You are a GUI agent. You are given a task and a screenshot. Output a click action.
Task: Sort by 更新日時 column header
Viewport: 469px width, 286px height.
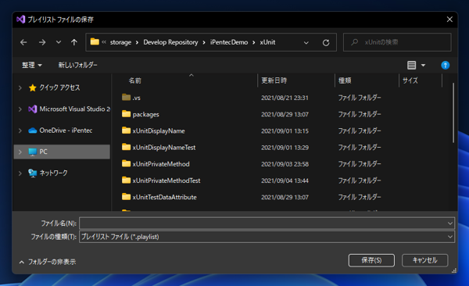click(x=274, y=80)
